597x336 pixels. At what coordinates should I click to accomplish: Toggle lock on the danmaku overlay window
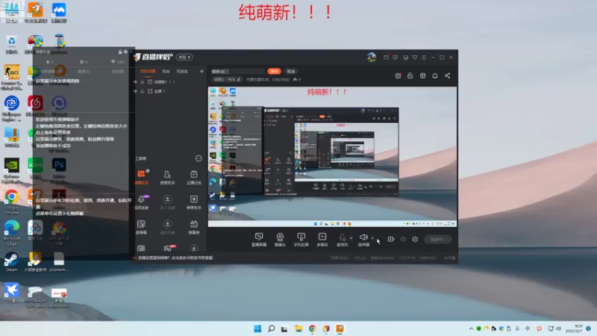[120, 52]
